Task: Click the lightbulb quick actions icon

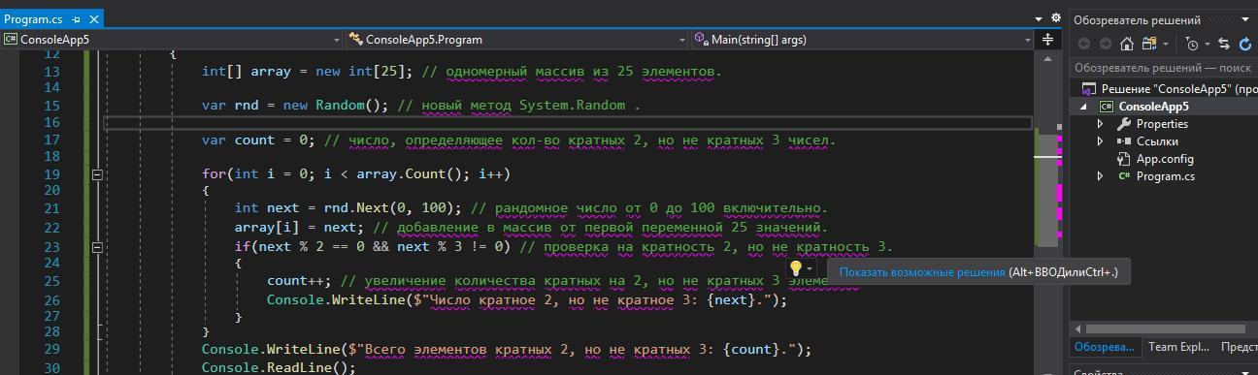Action: (795, 268)
